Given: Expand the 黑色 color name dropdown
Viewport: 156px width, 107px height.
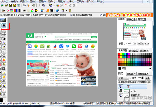Looking at the screenshot, I should [x=150, y=69].
